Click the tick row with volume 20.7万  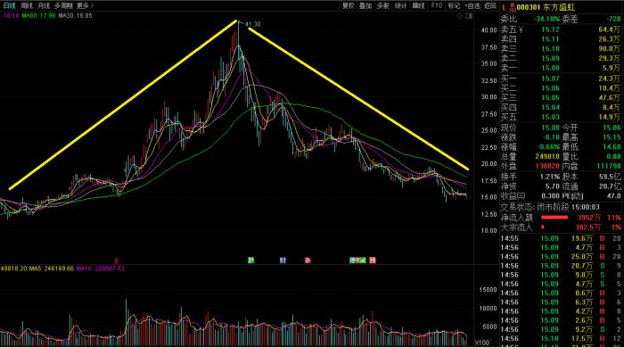pyautogui.click(x=561, y=266)
